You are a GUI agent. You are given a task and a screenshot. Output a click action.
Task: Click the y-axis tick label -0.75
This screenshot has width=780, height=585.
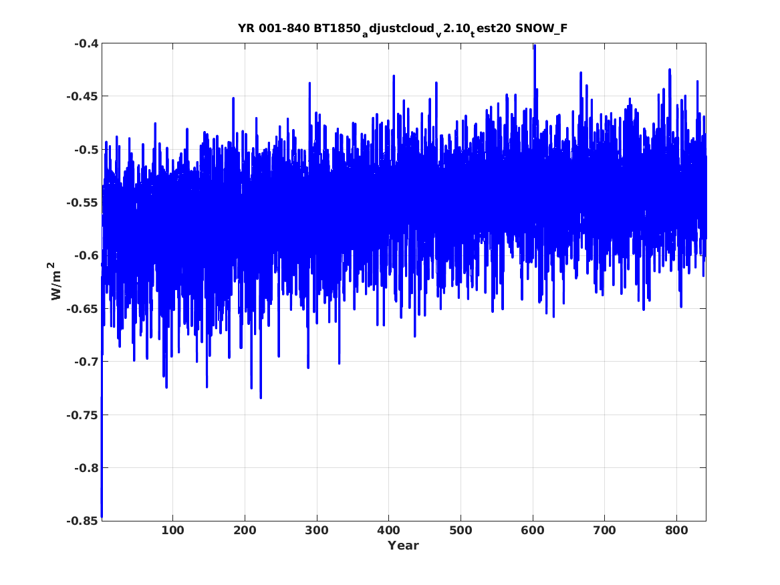[x=82, y=415]
